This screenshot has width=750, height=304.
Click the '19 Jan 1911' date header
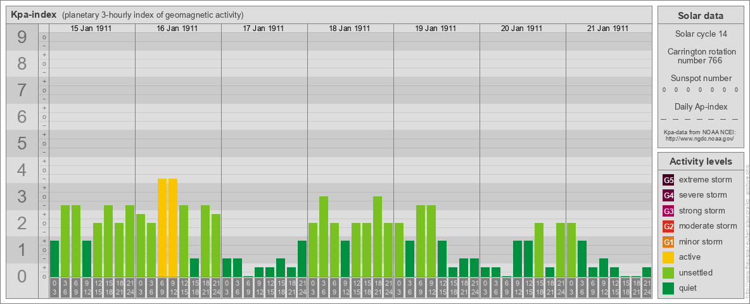pos(435,28)
